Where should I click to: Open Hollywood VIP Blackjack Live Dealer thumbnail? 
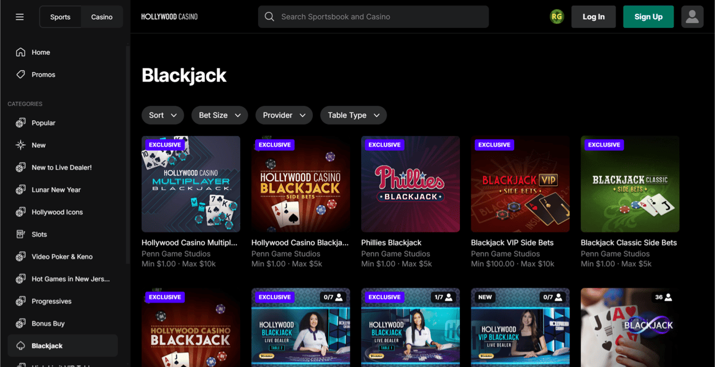[520, 328]
